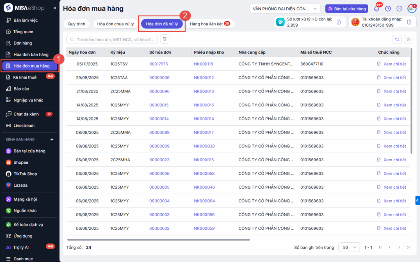
Task: Switch to Hóa đơn chưa xử lý tab
Action: (115, 24)
